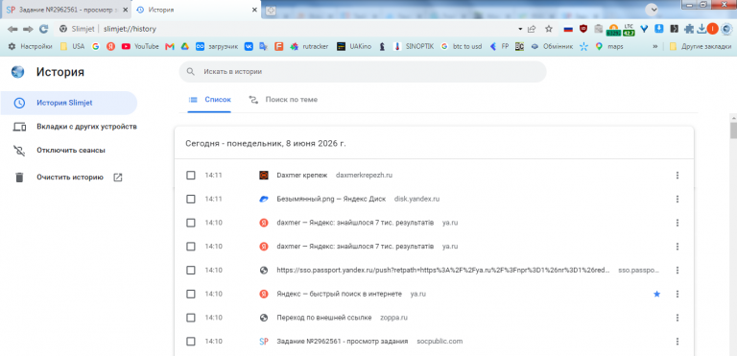Click the Искать в истории search field
This screenshot has width=737, height=356.
click(x=363, y=72)
